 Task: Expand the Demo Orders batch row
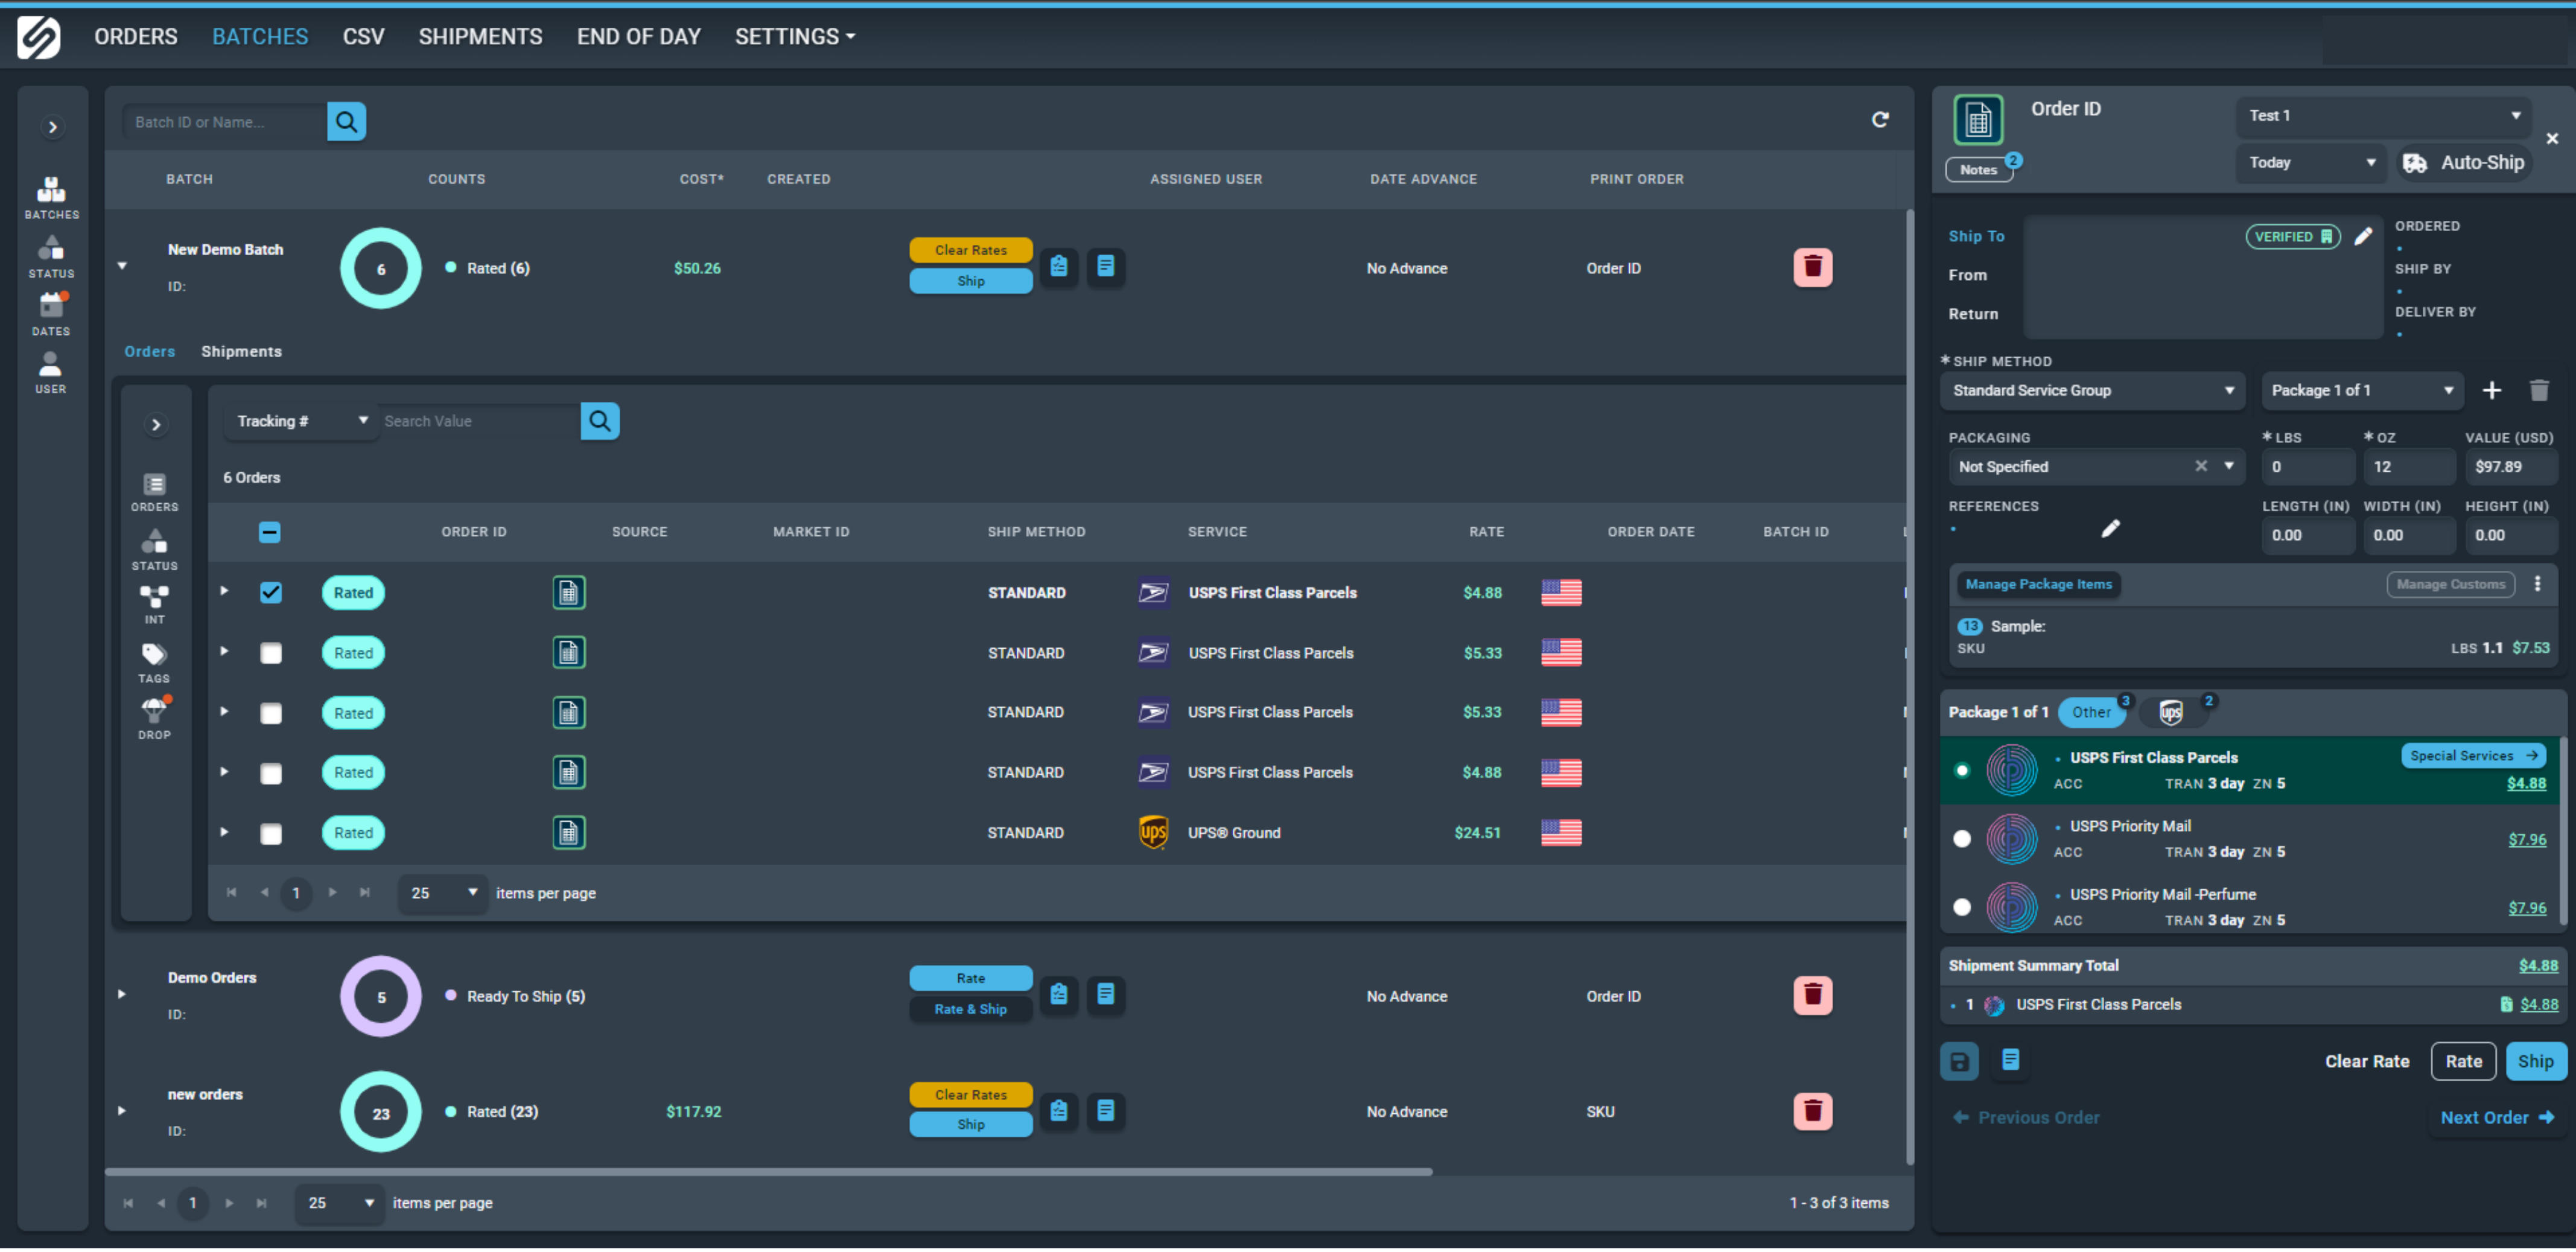(122, 995)
